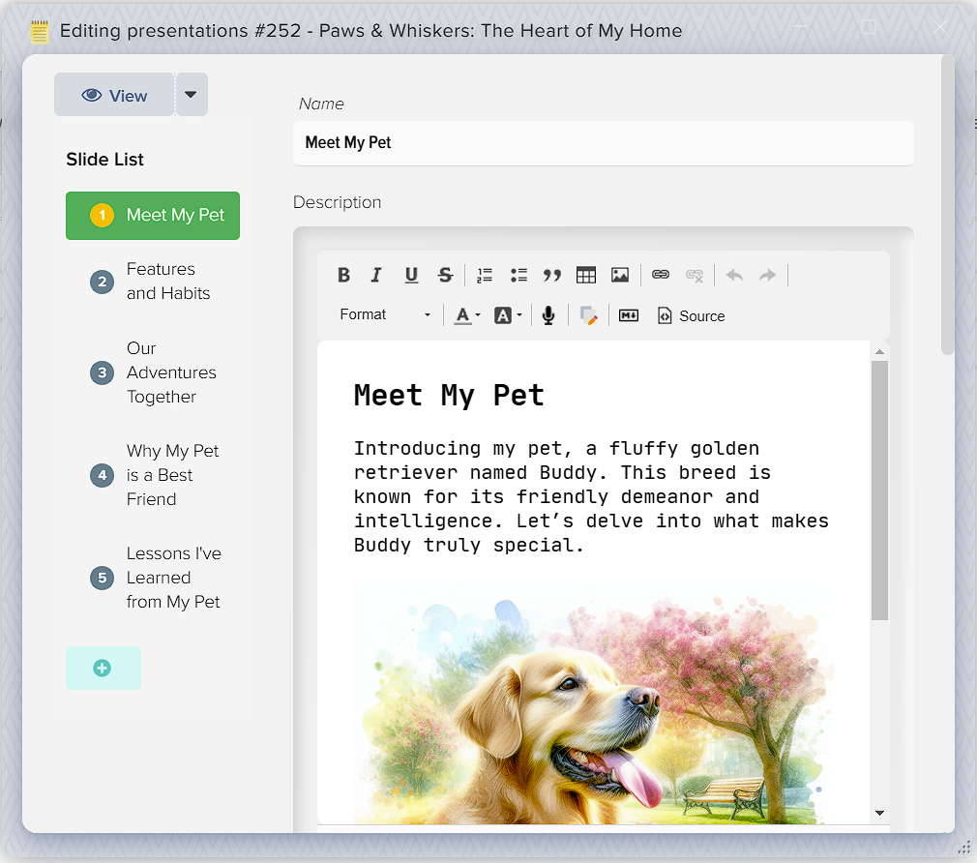
Task: Insert a table into description
Action: [585, 275]
